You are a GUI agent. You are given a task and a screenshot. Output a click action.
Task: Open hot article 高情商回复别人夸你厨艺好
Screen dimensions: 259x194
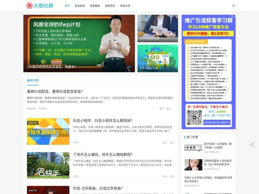(218, 162)
